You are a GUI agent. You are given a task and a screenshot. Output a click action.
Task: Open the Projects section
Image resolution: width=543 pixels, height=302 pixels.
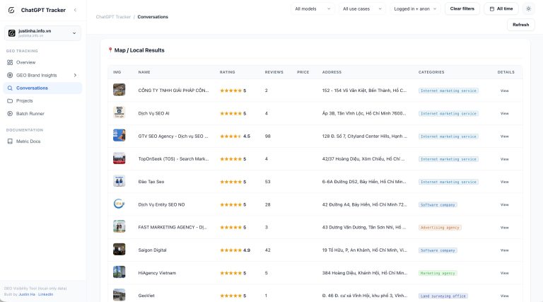25,100
